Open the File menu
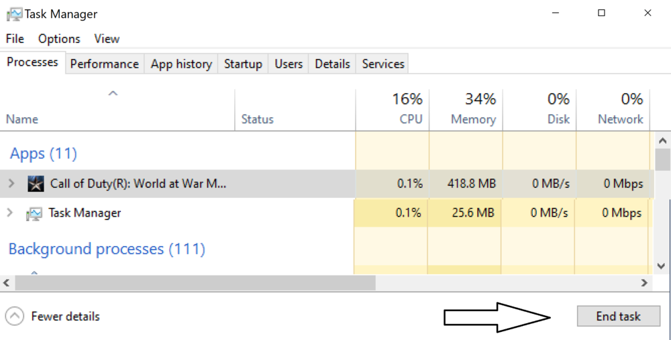Image resolution: width=671 pixels, height=340 pixels. 15,39
